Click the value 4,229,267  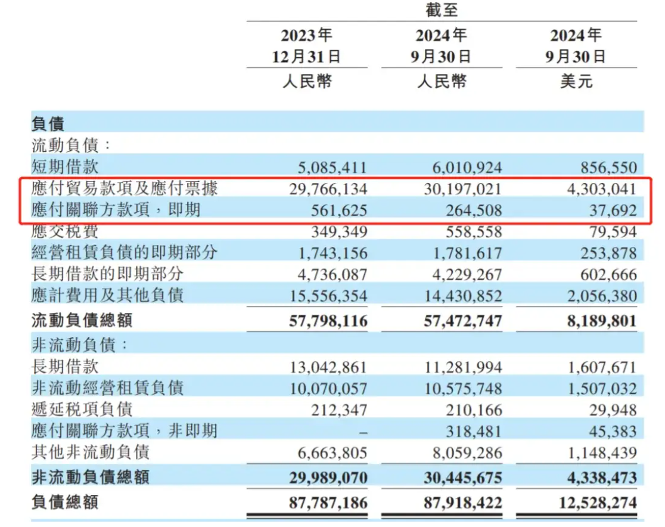tap(467, 275)
